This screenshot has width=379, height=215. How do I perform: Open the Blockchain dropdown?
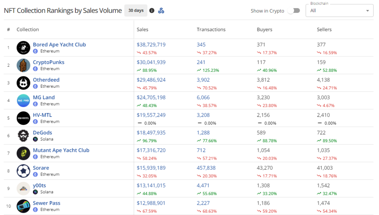point(339,11)
